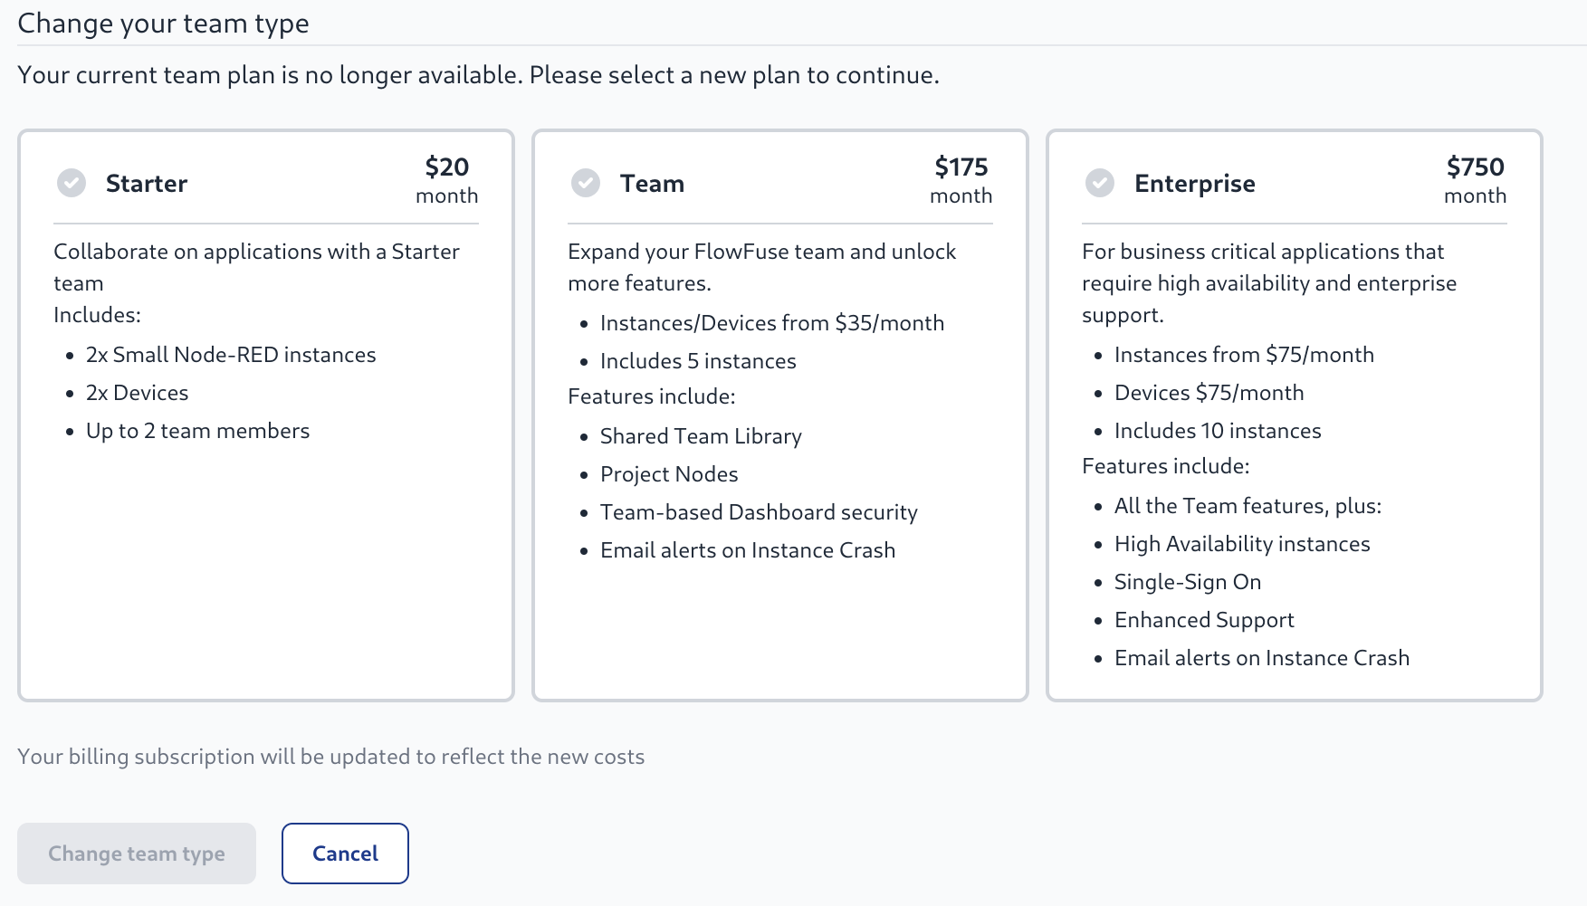Select the Starter plan check icon
Image resolution: width=1587 pixels, height=906 pixels.
point(72,183)
